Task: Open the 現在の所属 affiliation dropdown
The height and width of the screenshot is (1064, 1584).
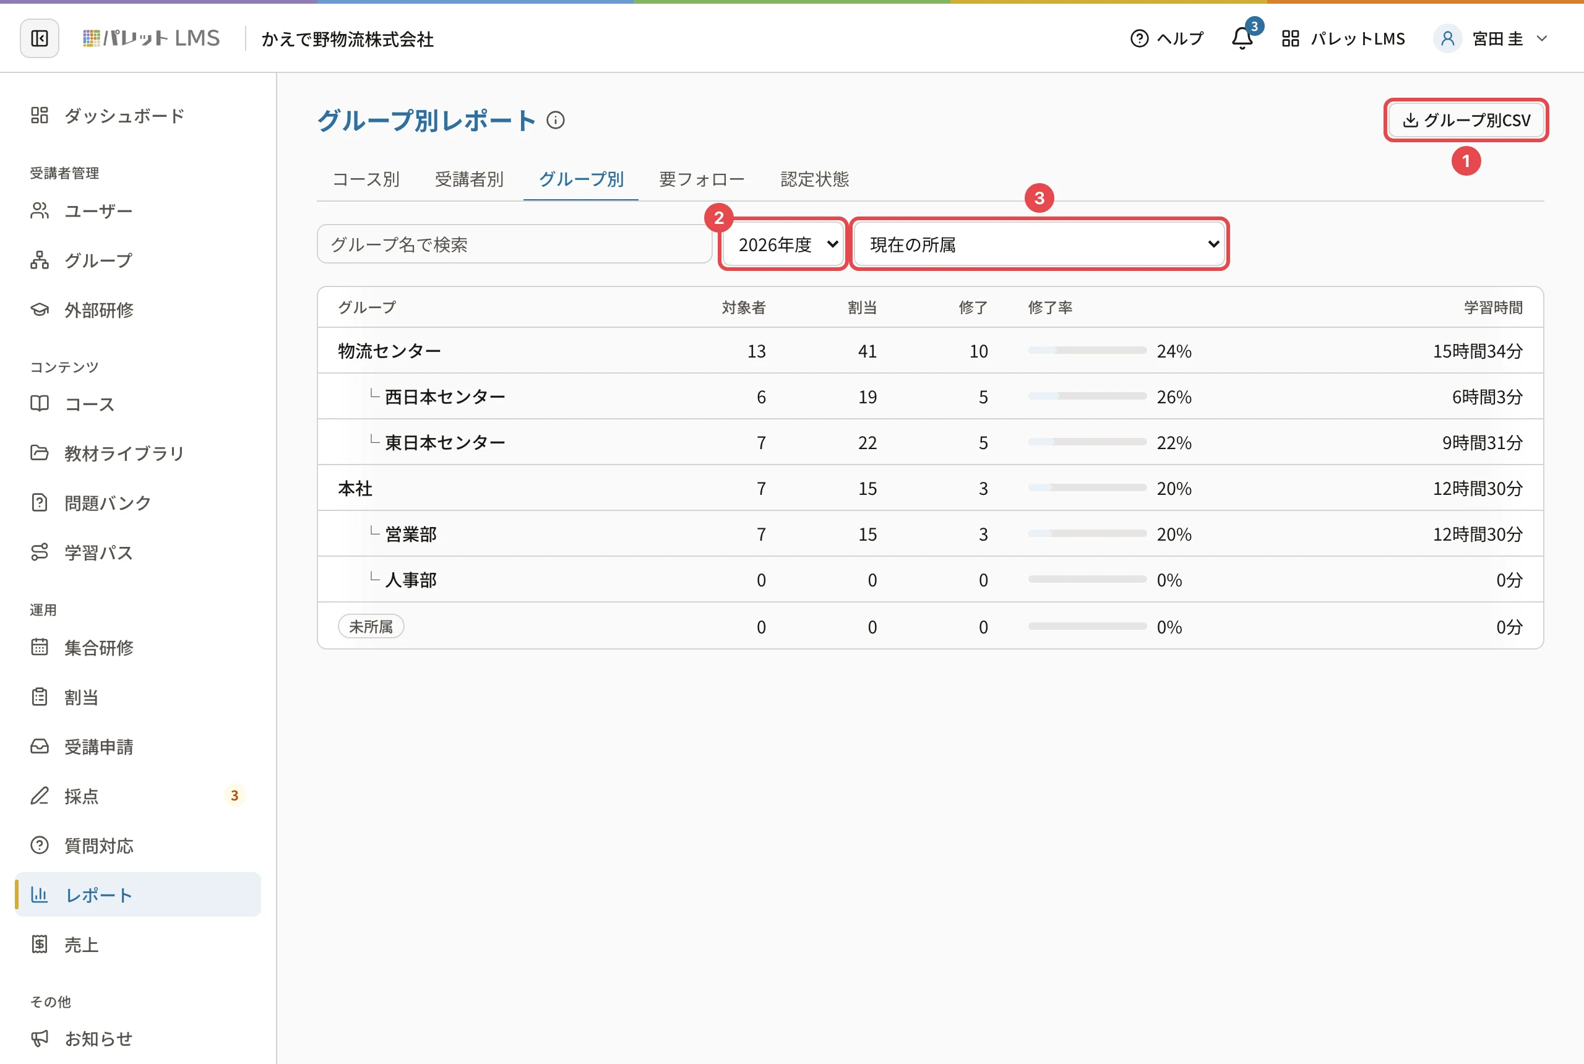Action: coord(1039,244)
